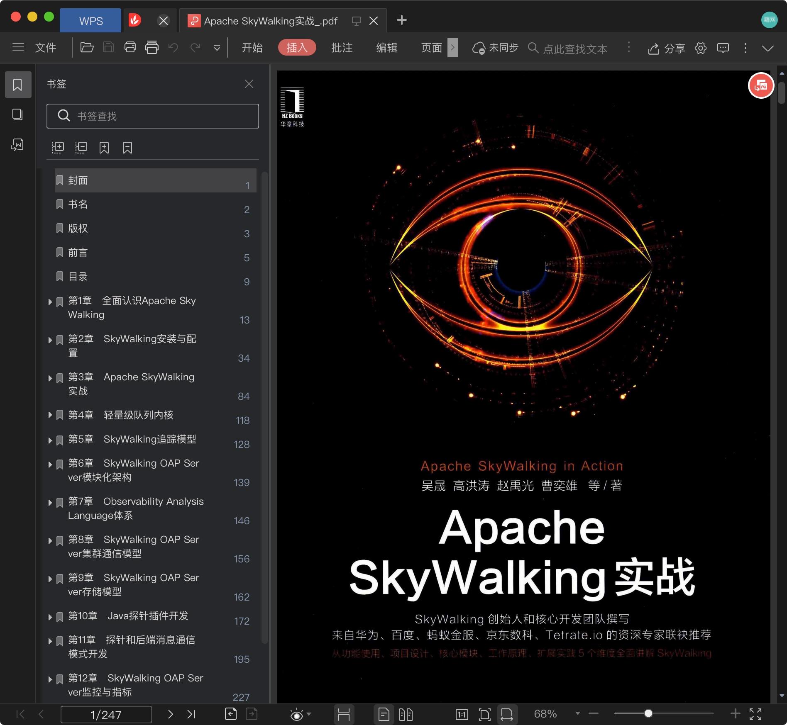Click the zoom in plus button
The image size is (787, 725).
click(x=735, y=713)
